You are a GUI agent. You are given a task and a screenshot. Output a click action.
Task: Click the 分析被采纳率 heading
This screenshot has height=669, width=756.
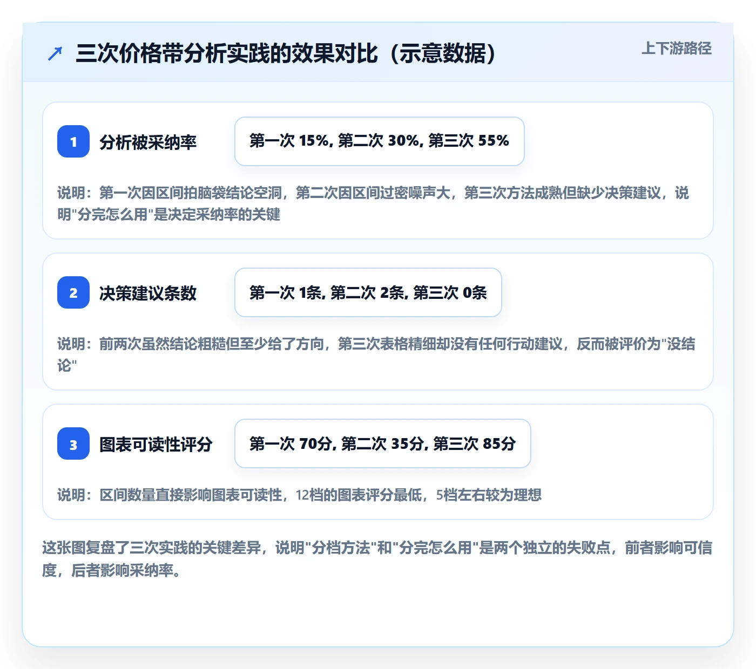pos(148,142)
